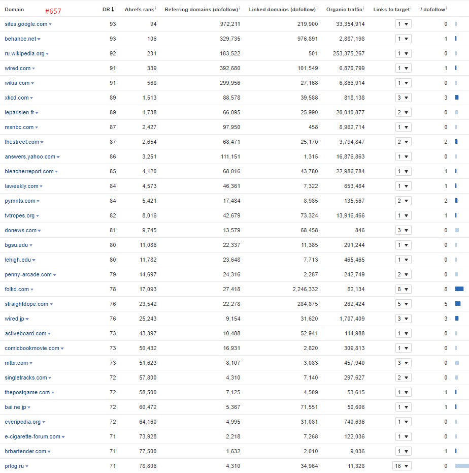Expand links to target dropdown for mtbr.com

(403, 363)
